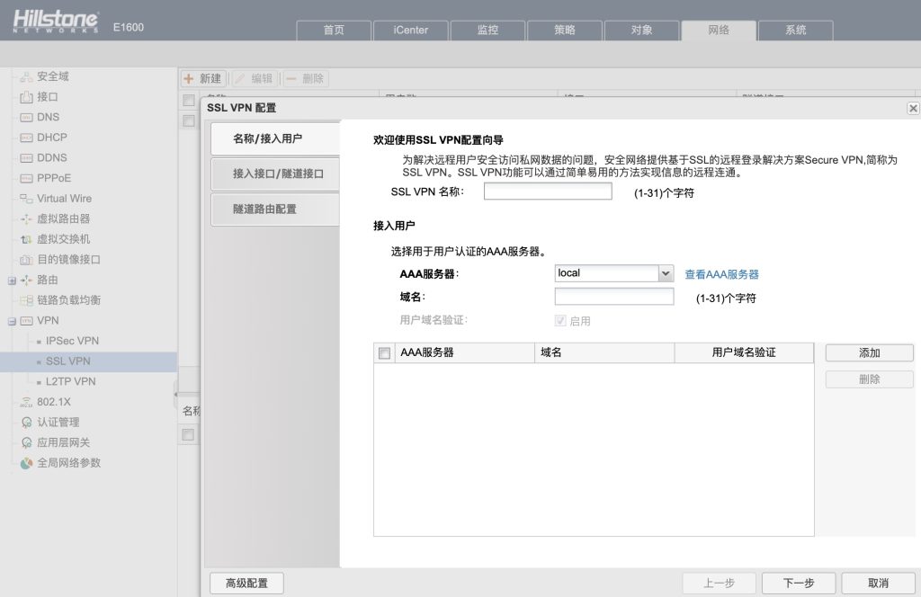Click the 目的镜像接口 sidebar icon
The width and height of the screenshot is (921, 597).
point(26,260)
